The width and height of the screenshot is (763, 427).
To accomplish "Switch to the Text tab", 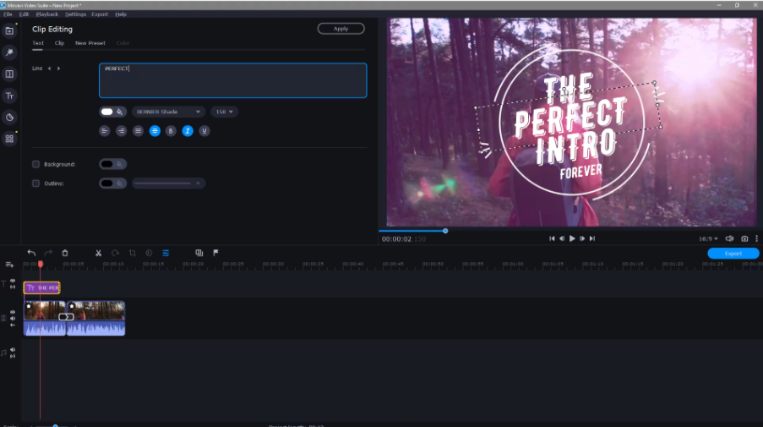I will coord(38,43).
